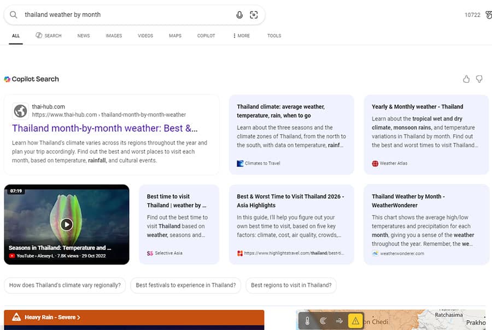Screen dimensions: 492x330
Task: Give thumbs up to the Copilot Search results
Action: pos(466,79)
